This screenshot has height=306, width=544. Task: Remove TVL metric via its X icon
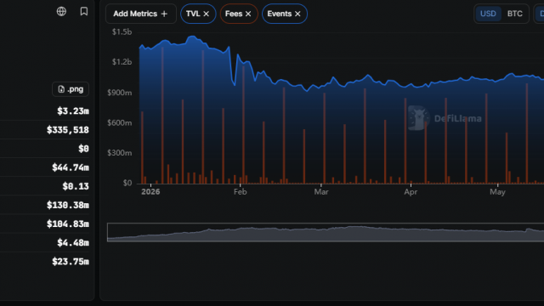[x=207, y=14]
